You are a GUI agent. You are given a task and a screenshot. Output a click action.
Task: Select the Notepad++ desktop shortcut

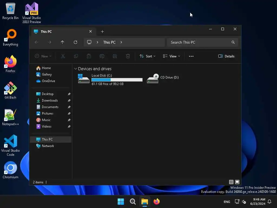click(11, 117)
